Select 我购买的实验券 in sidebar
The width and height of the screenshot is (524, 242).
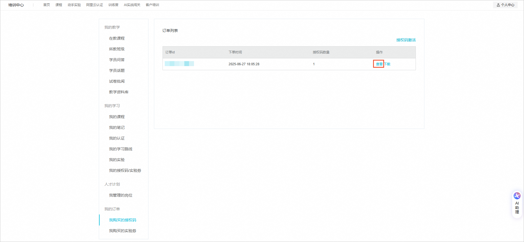(x=123, y=231)
